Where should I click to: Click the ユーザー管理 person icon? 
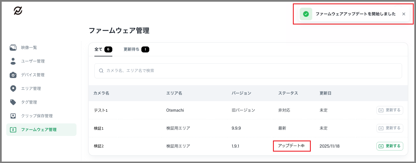point(13,61)
